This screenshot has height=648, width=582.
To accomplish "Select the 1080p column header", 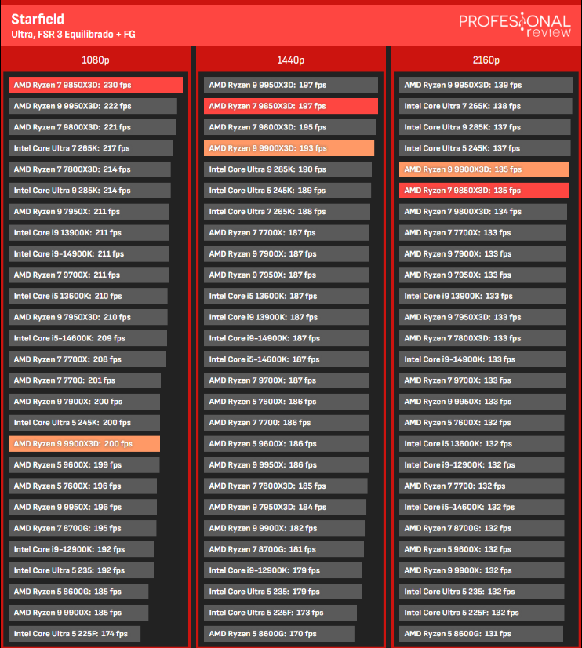I will 96,60.
